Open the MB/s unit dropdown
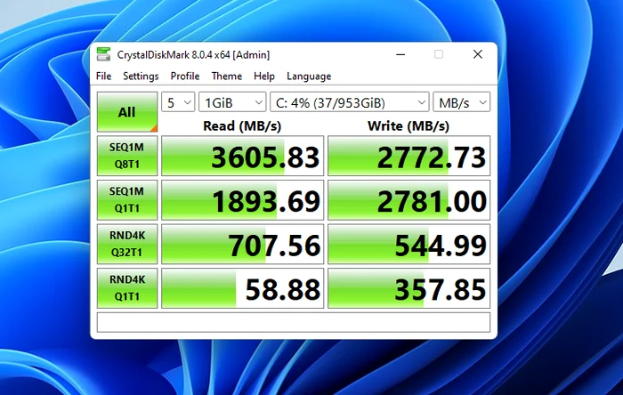This screenshot has width=623, height=395. tap(461, 102)
